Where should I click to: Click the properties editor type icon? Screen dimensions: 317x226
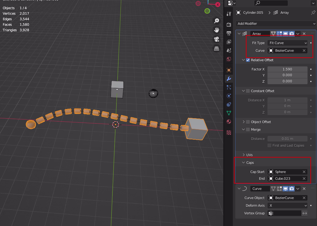(232, 3)
